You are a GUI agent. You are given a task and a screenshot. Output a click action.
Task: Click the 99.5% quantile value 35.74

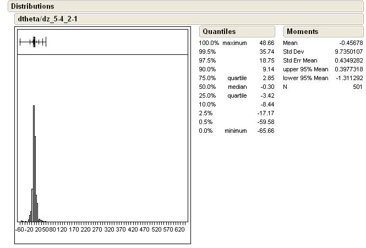click(x=266, y=52)
